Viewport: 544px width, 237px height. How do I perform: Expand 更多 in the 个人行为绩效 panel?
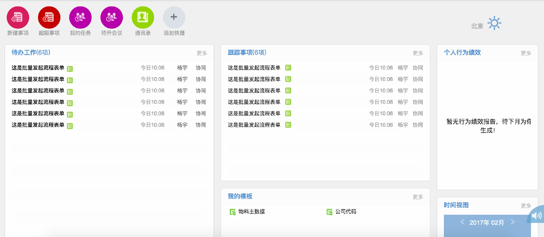(x=526, y=53)
